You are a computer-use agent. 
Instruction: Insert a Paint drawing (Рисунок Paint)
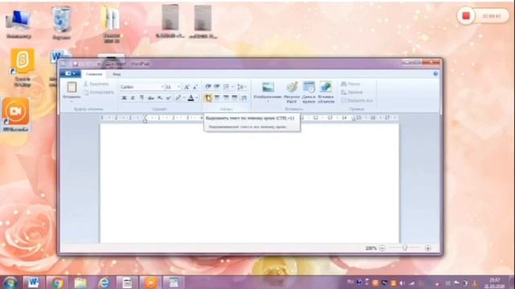click(291, 92)
